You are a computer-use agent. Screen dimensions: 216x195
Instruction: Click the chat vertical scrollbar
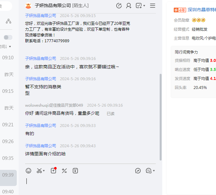pyautogui.click(x=161, y=117)
